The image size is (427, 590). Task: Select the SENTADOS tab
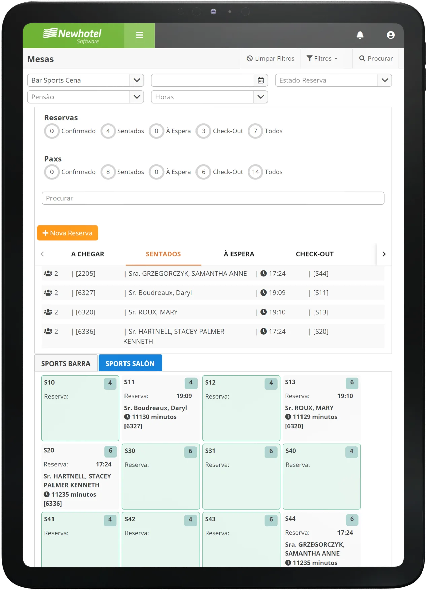(x=163, y=254)
